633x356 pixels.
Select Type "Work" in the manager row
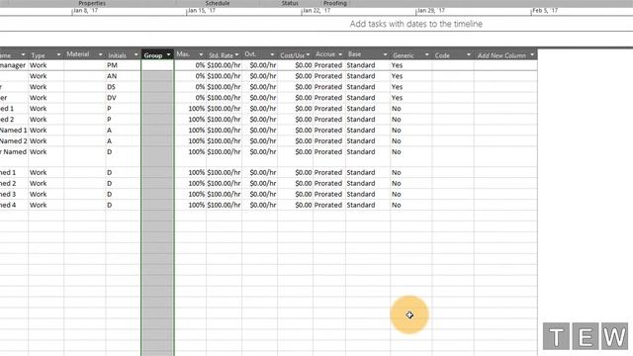(46, 65)
